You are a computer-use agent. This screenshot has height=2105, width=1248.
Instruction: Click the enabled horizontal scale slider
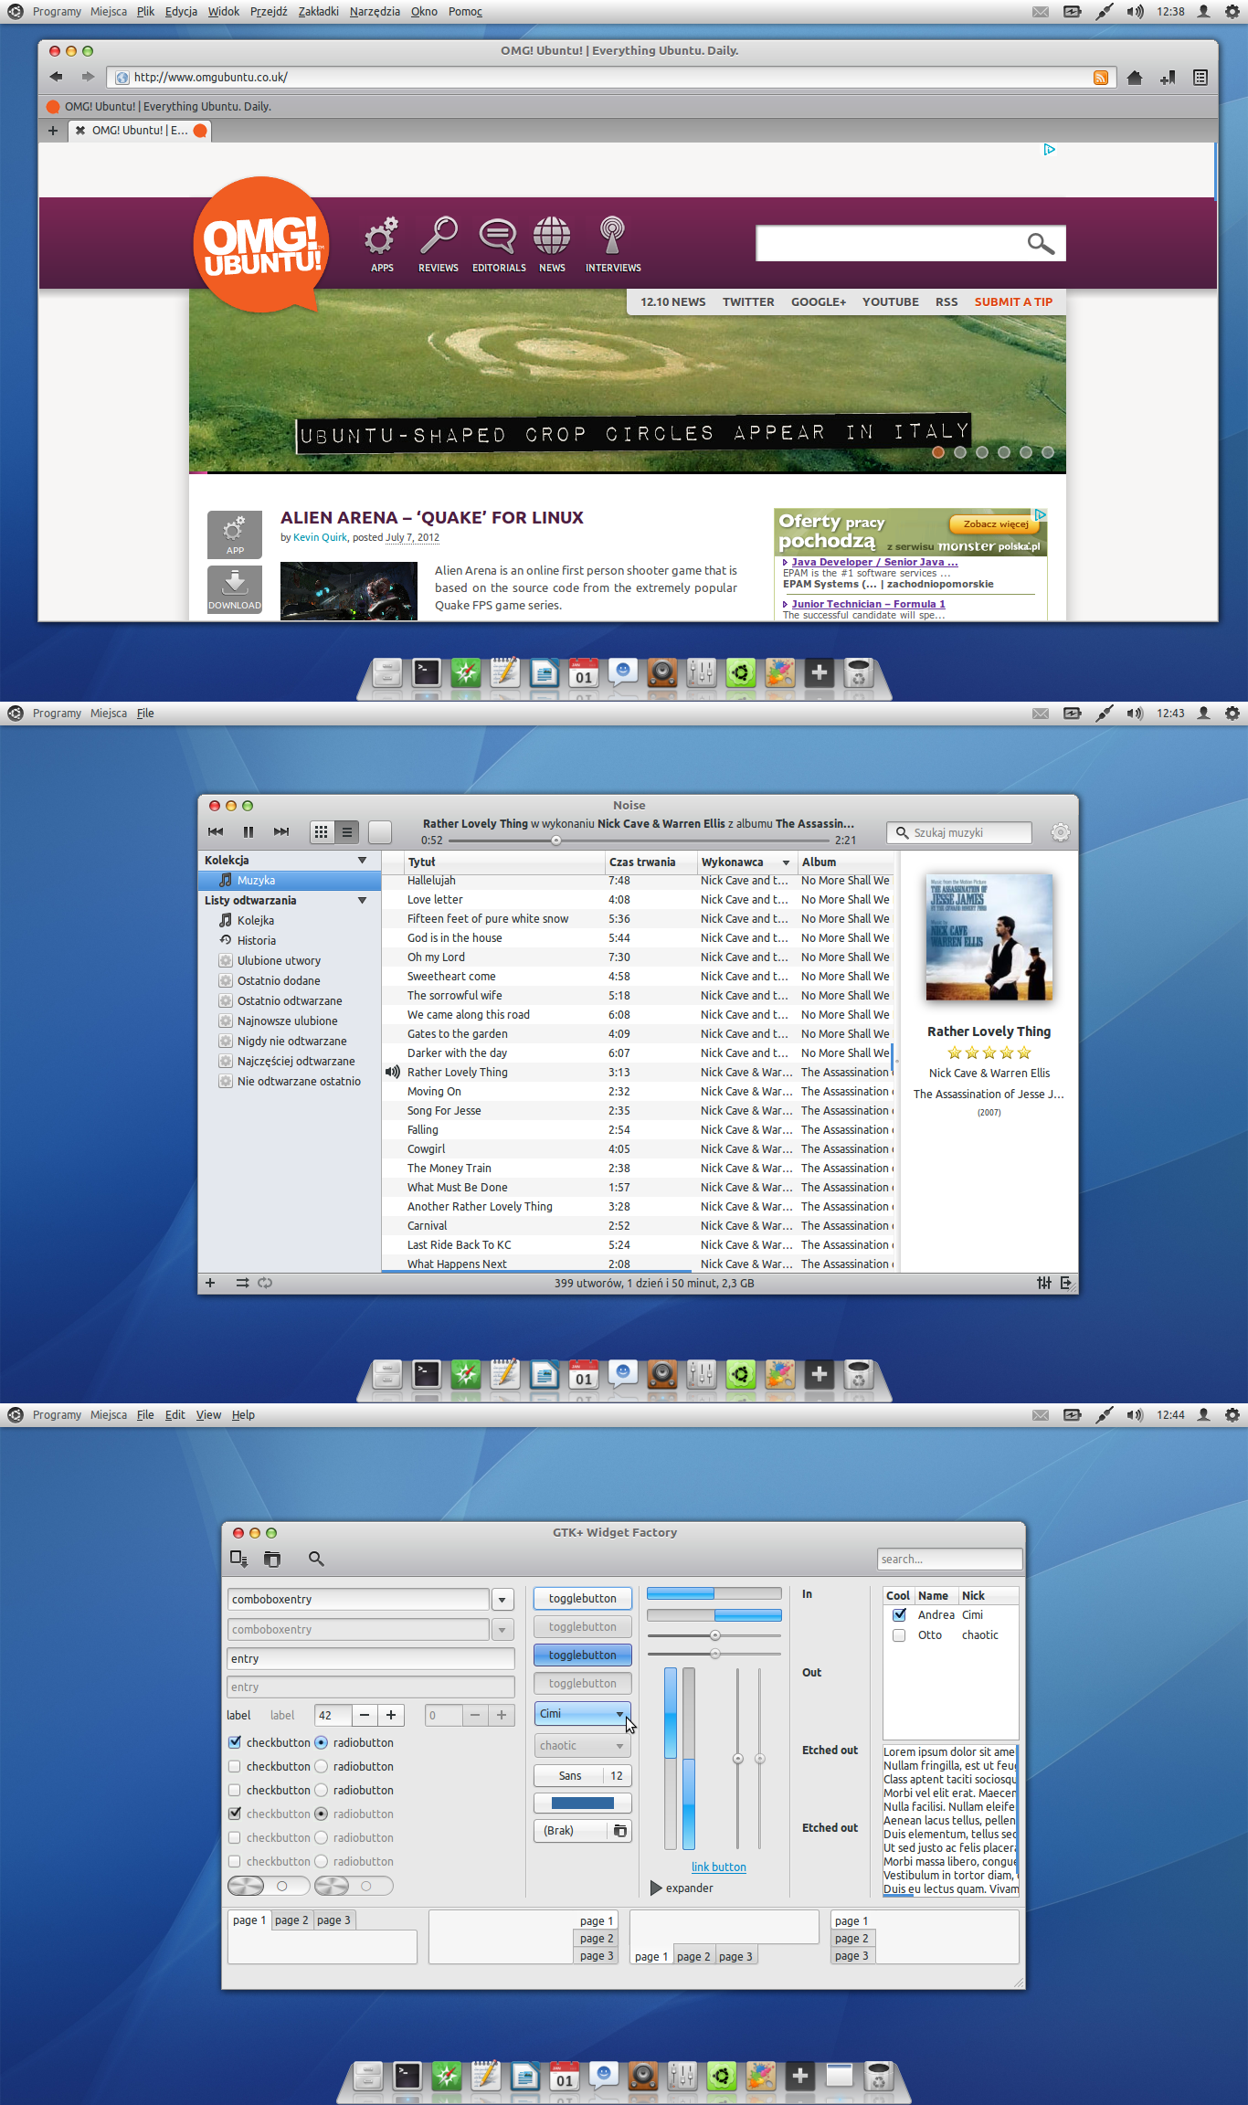(714, 1635)
